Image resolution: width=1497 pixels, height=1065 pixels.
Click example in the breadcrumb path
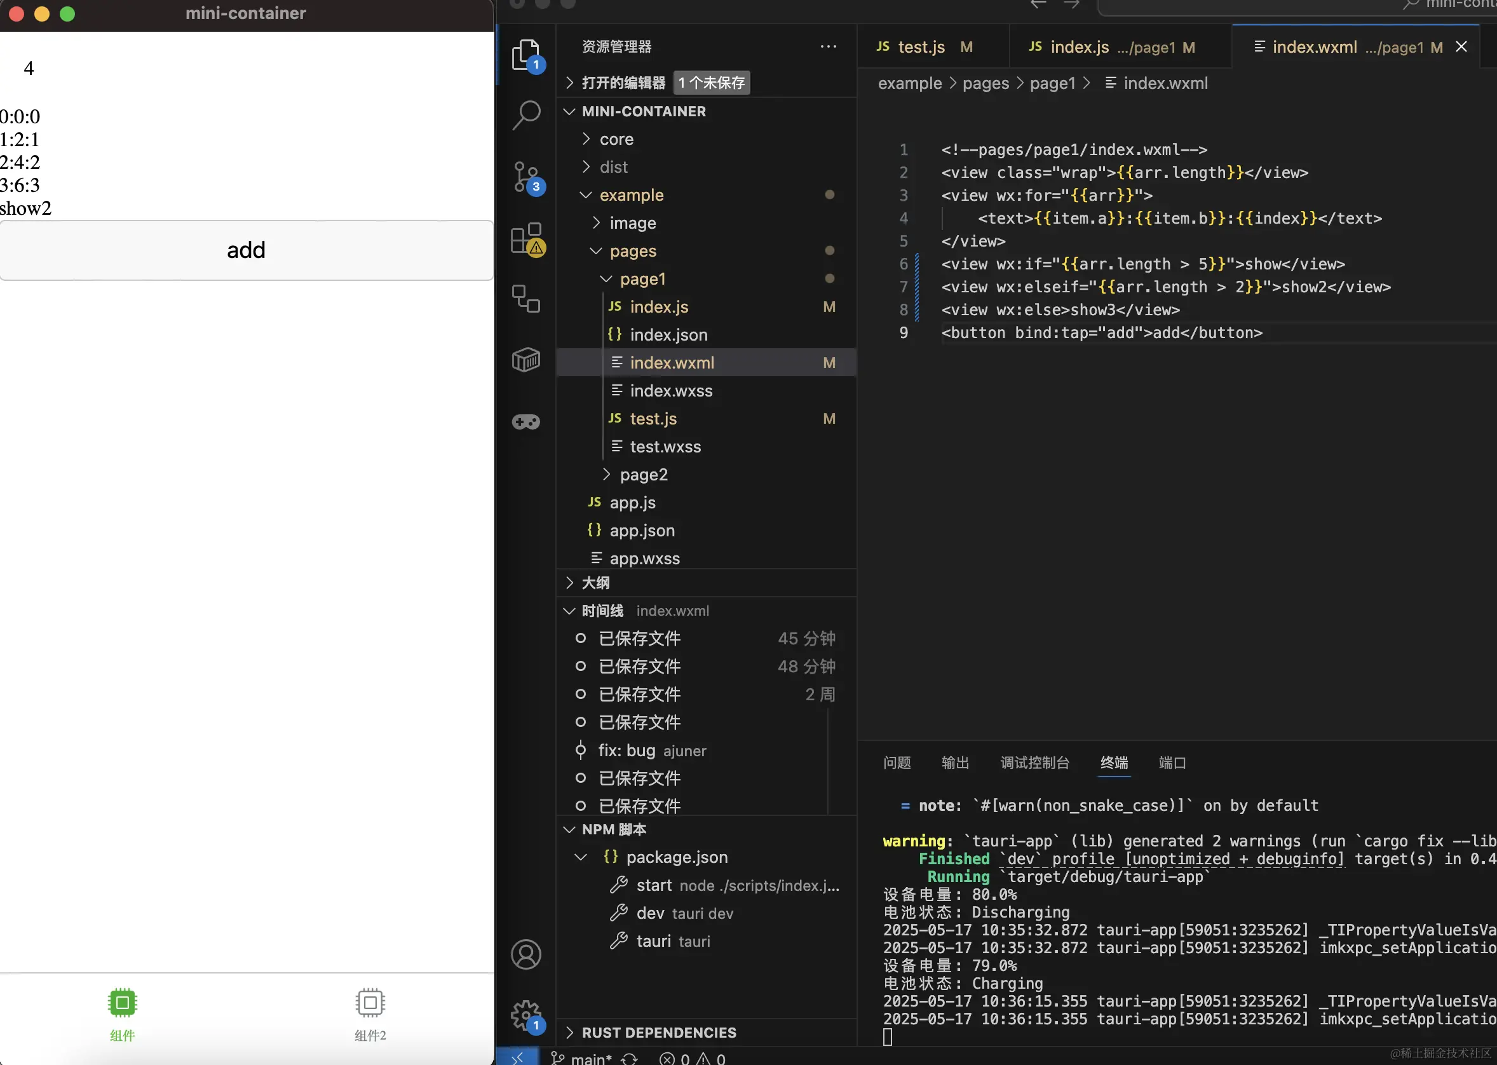[x=909, y=83]
